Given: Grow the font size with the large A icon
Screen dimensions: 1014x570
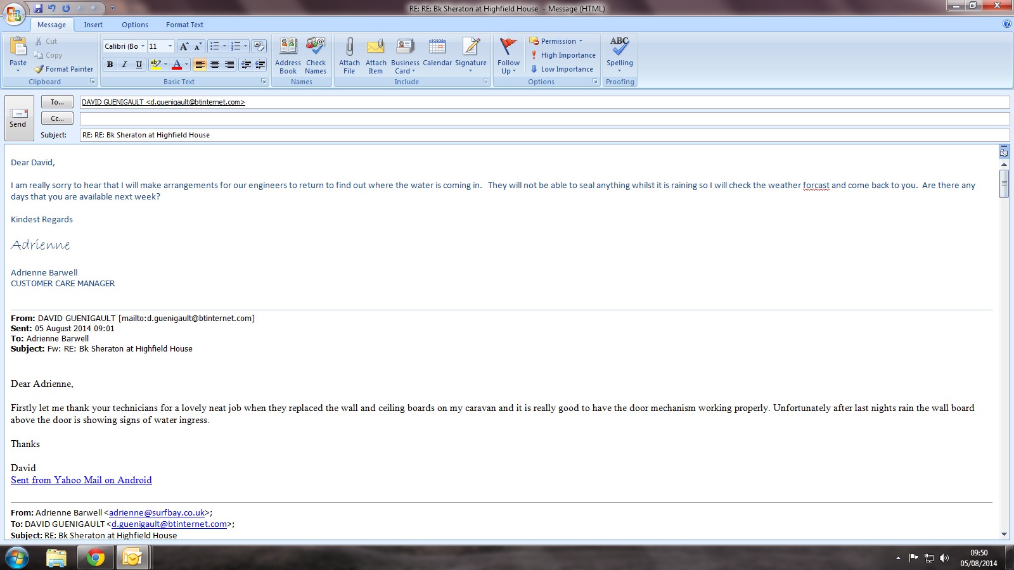Looking at the screenshot, I should [183, 46].
